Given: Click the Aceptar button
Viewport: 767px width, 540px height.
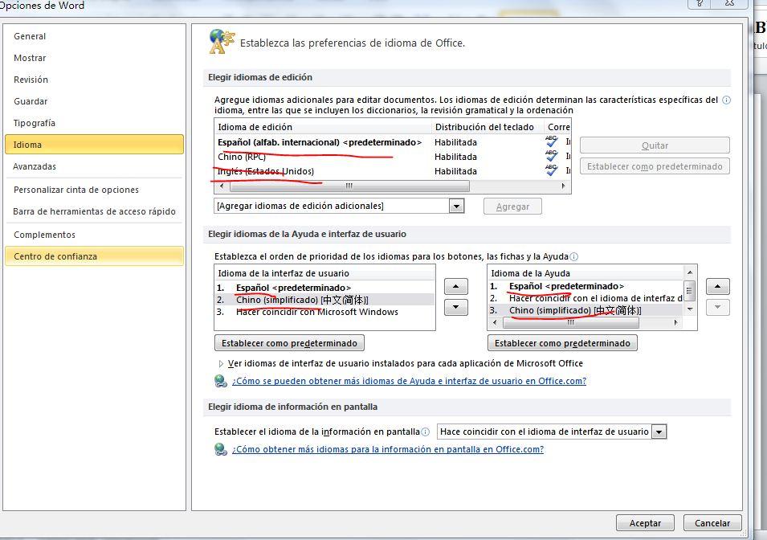Looking at the screenshot, I should 645,523.
